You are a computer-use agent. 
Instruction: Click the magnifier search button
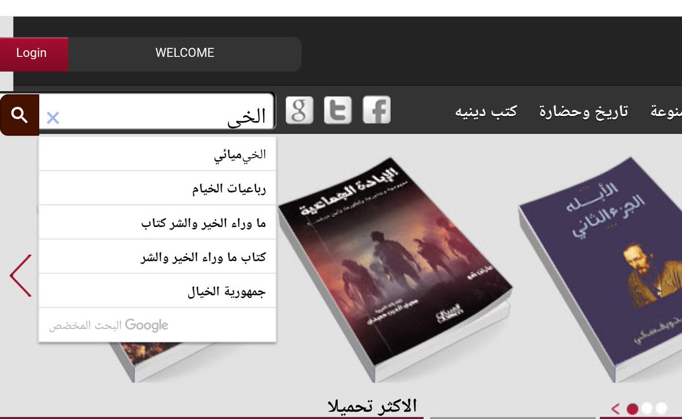tap(19, 115)
